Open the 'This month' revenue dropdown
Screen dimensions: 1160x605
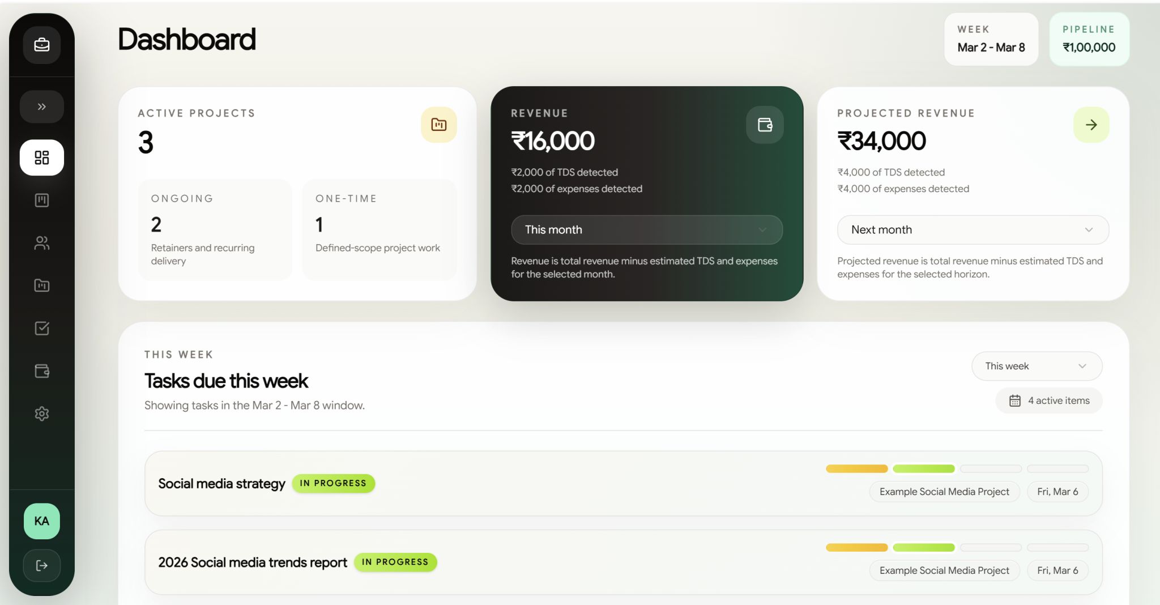647,230
